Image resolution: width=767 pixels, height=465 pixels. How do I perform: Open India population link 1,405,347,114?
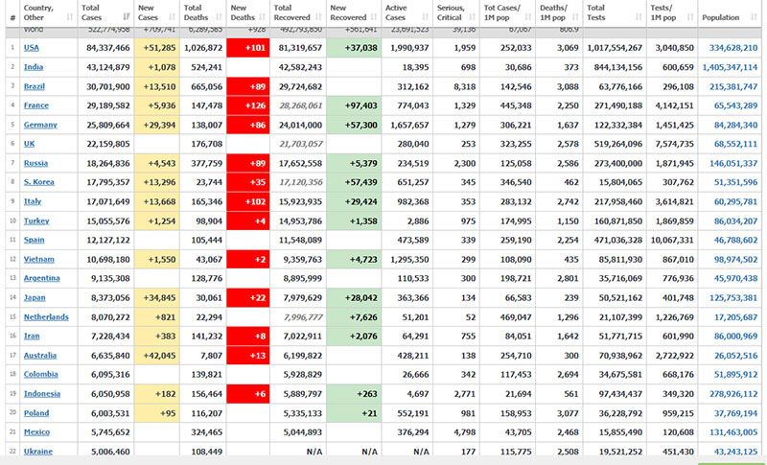coord(730,67)
